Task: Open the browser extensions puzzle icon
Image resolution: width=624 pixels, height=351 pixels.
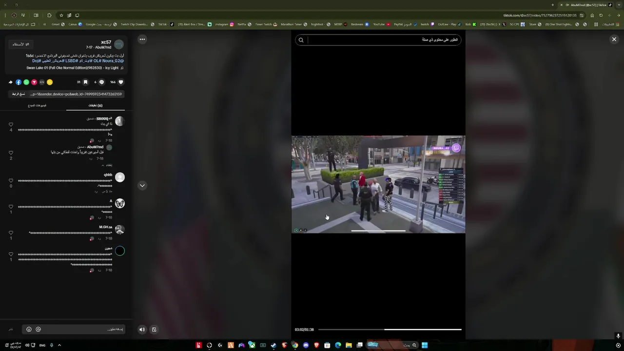Action: click(49, 15)
